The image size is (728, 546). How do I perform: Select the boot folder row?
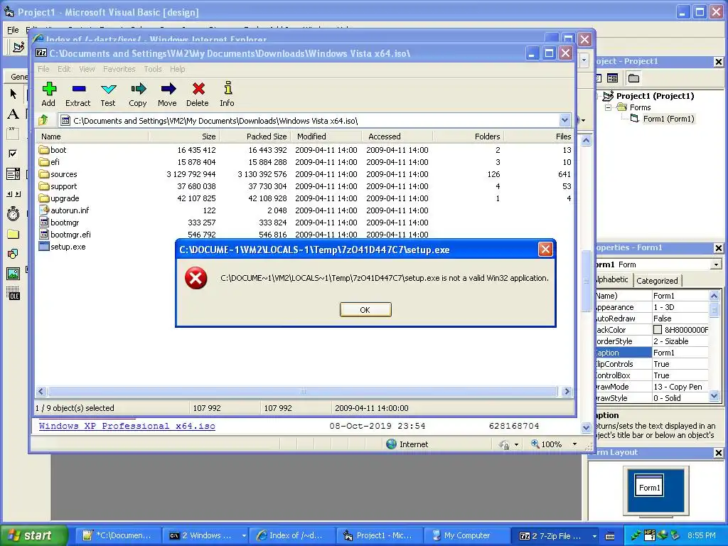click(x=304, y=150)
